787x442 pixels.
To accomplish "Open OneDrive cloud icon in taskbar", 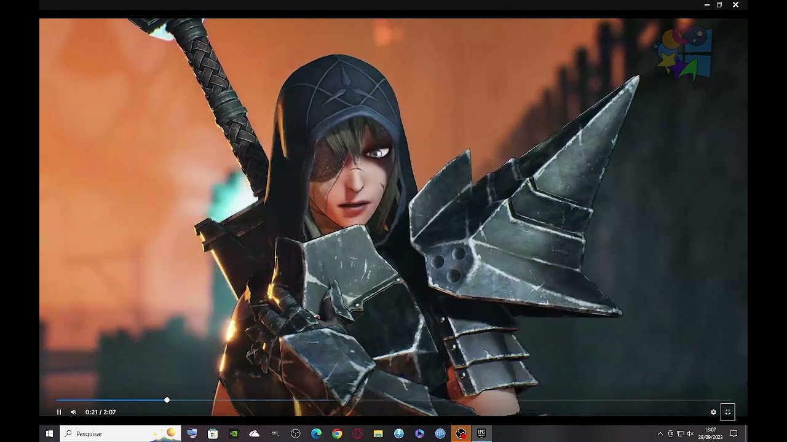I will click(x=255, y=433).
